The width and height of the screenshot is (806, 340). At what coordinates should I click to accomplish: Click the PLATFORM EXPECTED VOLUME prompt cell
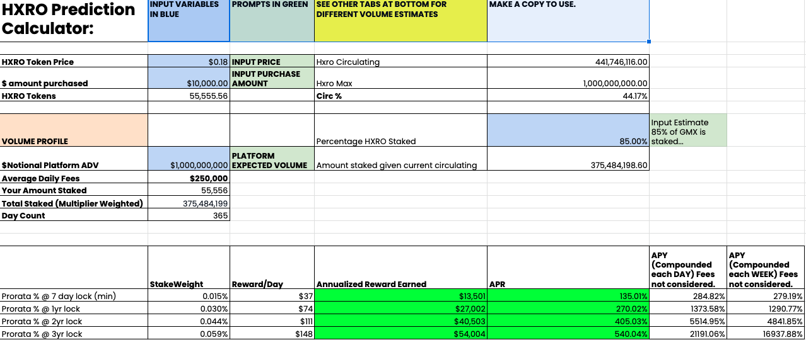pyautogui.click(x=272, y=159)
